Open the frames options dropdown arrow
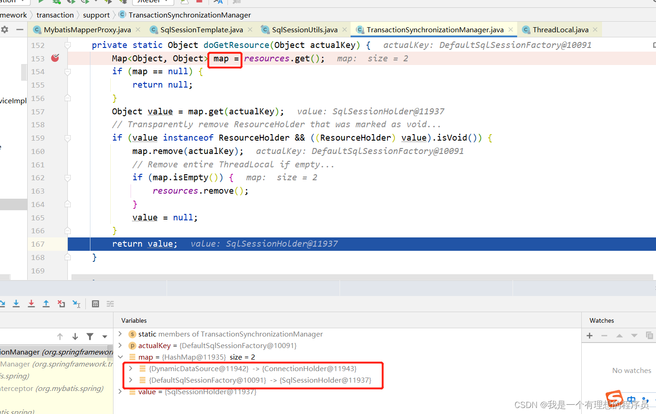This screenshot has width=656, height=414. [105, 337]
